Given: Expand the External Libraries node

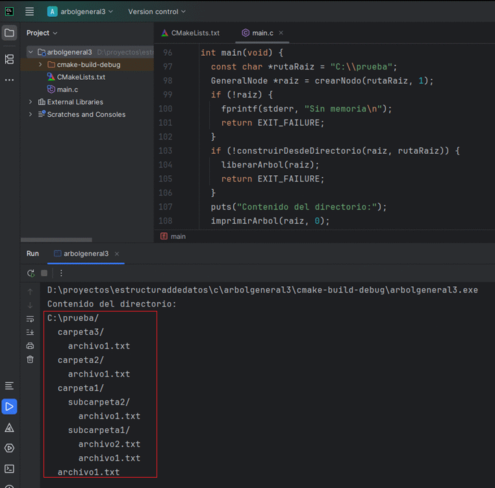Looking at the screenshot, I should (31, 102).
